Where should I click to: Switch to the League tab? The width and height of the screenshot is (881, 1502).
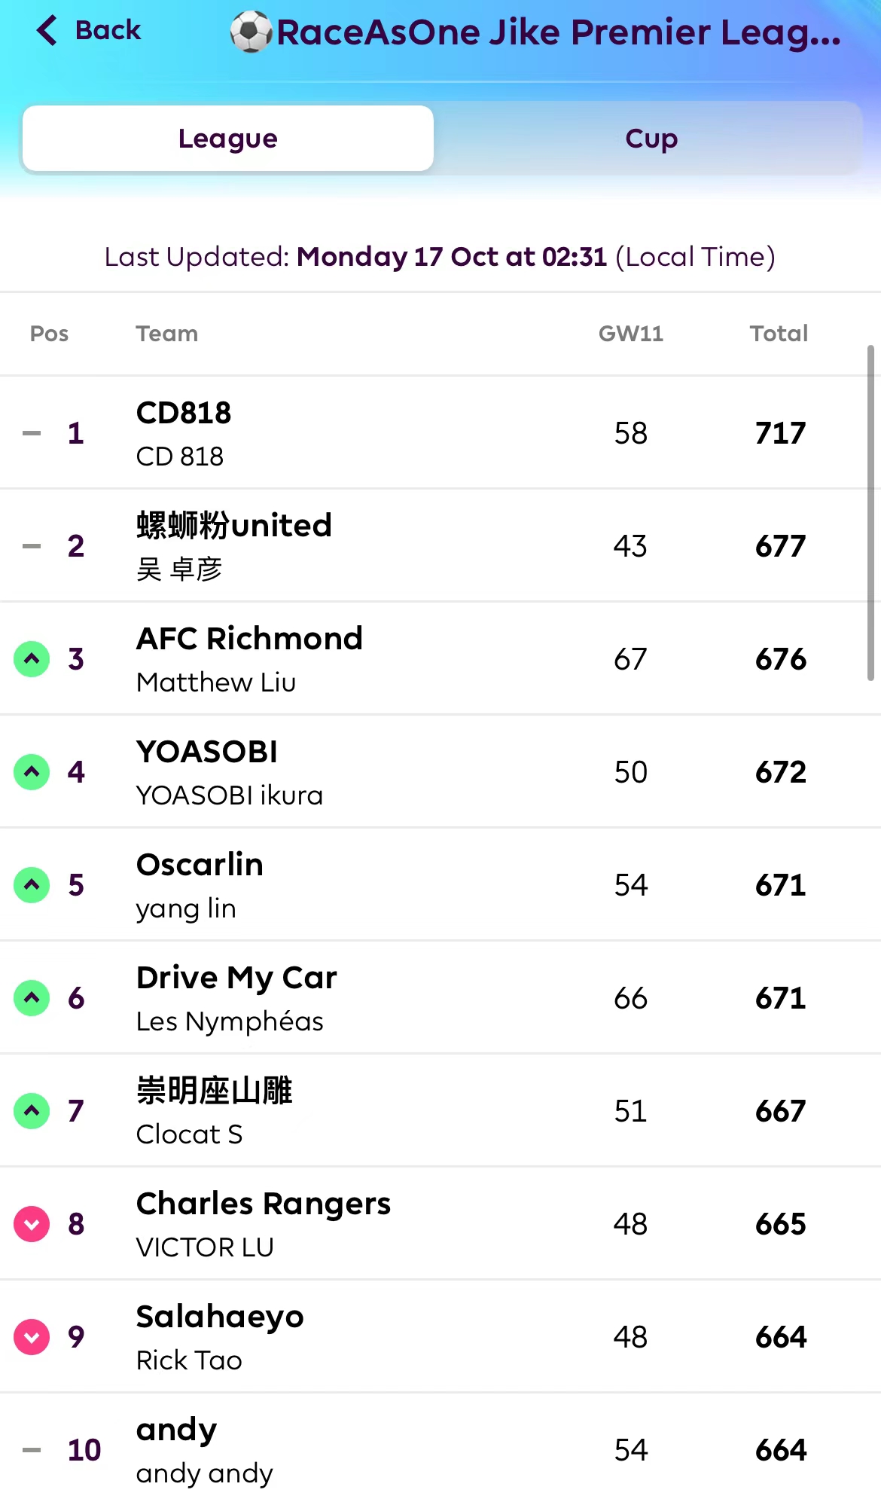pos(228,139)
